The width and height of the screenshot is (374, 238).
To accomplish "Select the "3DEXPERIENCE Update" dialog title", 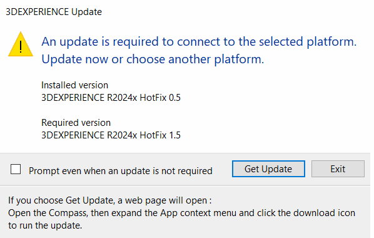I will click(54, 12).
